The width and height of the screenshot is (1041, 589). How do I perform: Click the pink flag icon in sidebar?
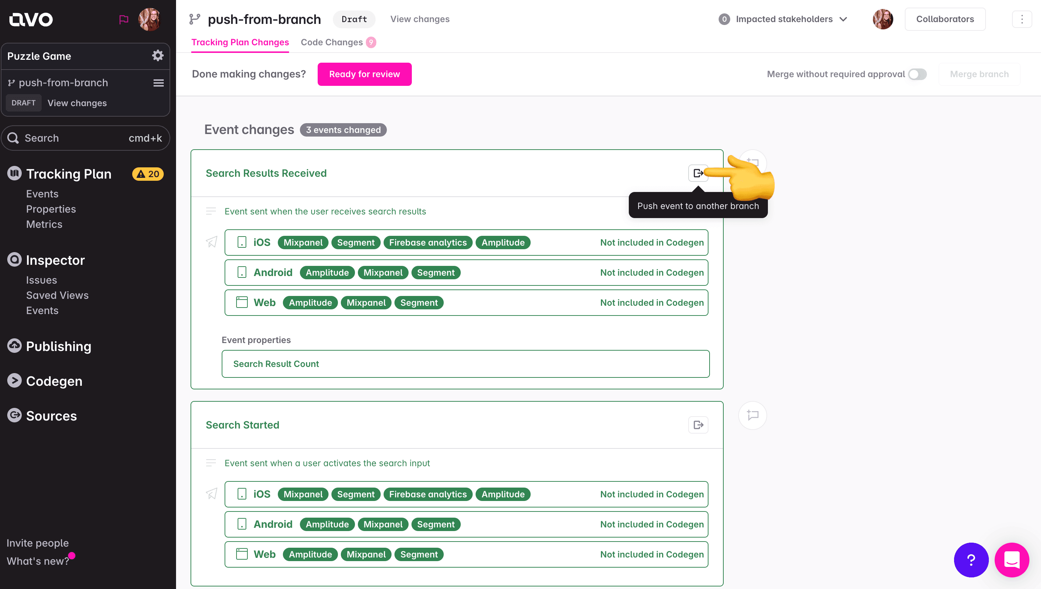pos(124,19)
